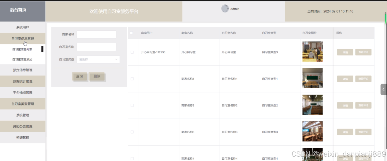Open 详情 for 自习室名称2
The height and width of the screenshot is (161, 387).
[345, 105]
